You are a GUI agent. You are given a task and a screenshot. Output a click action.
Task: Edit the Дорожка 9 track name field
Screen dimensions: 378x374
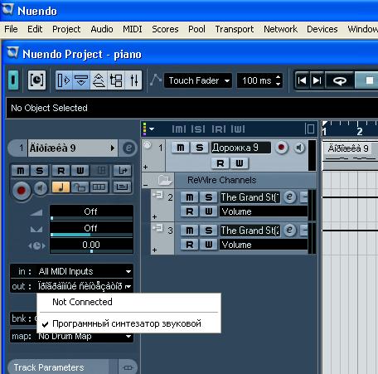(x=240, y=148)
